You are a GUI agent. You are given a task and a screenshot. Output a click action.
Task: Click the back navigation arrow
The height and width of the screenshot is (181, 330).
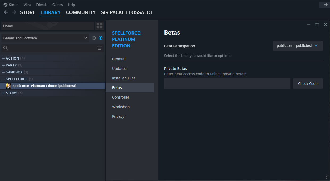coord(6,12)
